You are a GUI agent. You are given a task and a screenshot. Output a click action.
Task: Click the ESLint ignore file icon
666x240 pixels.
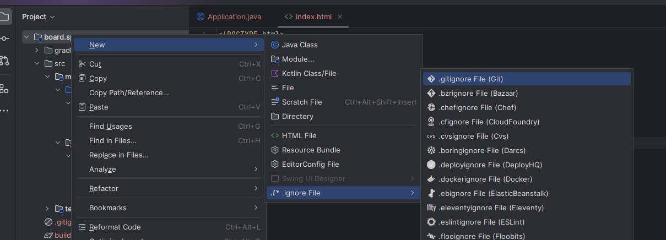[431, 222]
